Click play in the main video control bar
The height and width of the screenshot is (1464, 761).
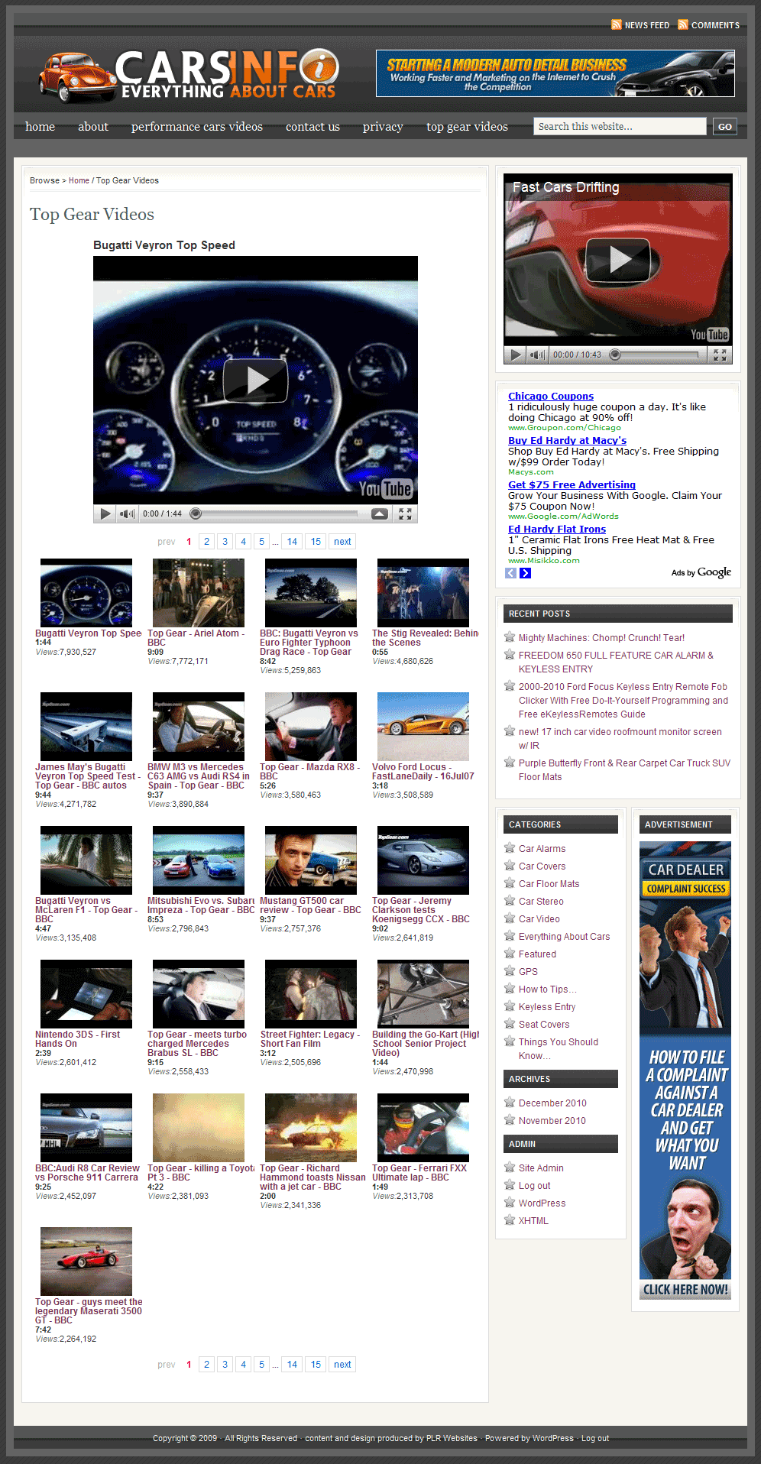(105, 513)
